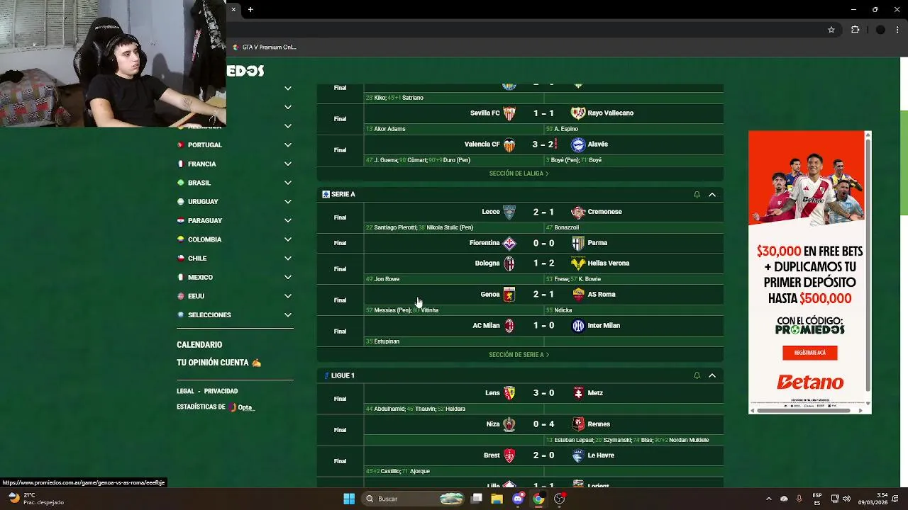908x510 pixels.
Task: Expand the Mexico leagues list
Action: pyautogui.click(x=288, y=277)
